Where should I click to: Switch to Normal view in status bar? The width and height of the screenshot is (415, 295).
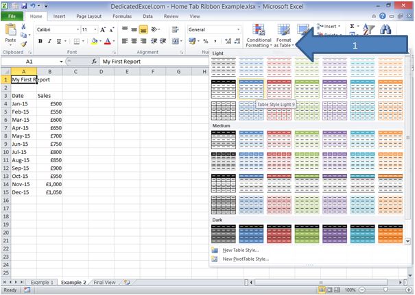point(322,290)
